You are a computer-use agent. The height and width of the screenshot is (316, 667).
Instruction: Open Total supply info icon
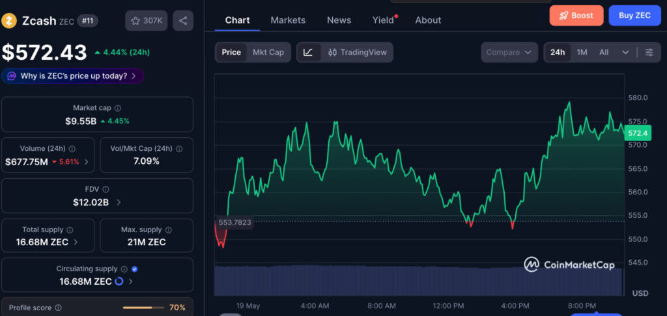(70, 230)
